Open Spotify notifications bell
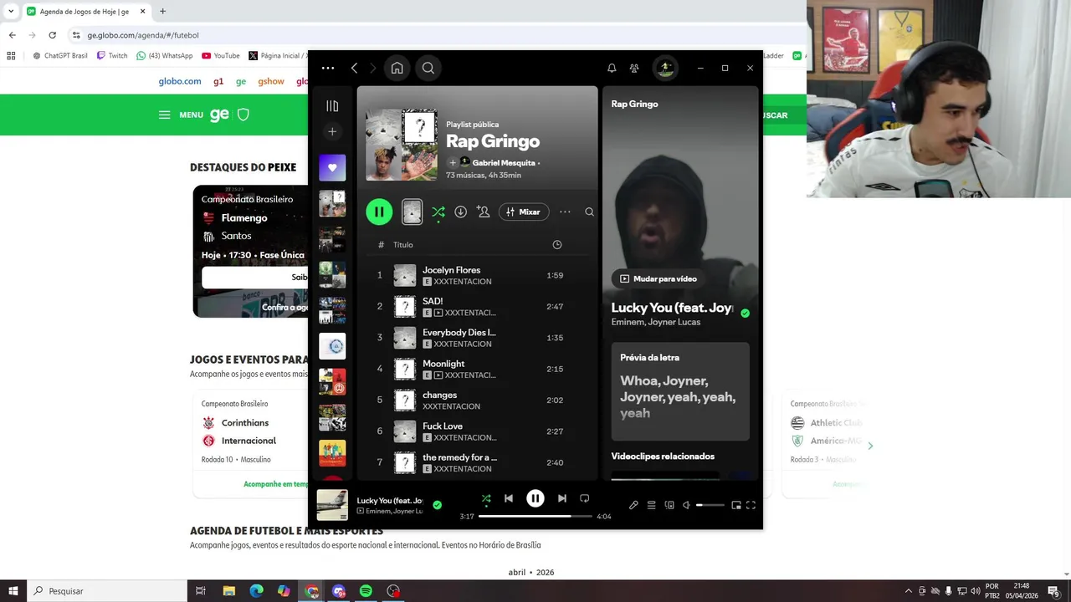 [612, 69]
